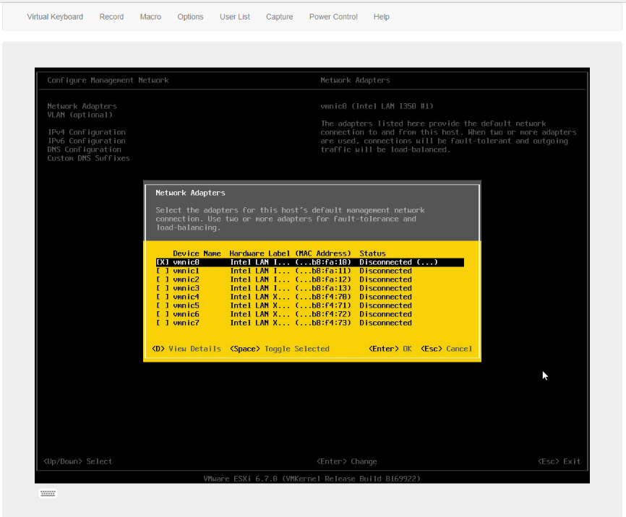This screenshot has height=517, width=626.
Task: Toggle the vmnic7 checkbox
Action: [x=163, y=323]
